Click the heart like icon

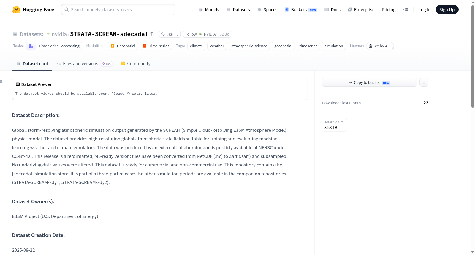[163, 34]
